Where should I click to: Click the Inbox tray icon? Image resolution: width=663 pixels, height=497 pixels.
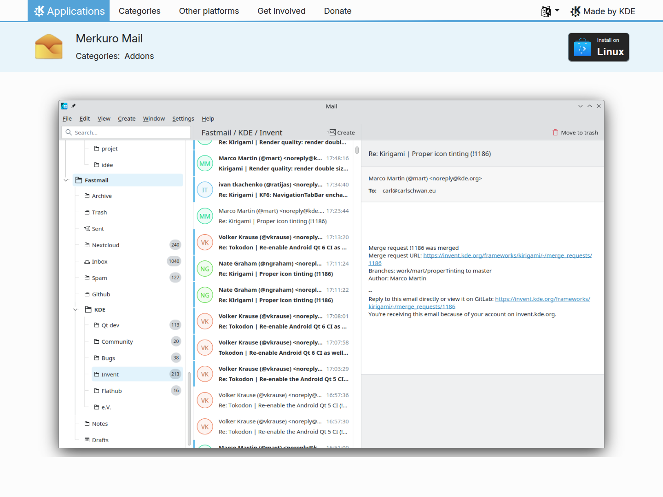click(87, 262)
